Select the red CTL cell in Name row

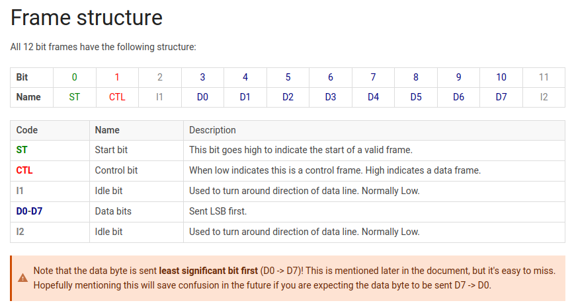pos(117,97)
